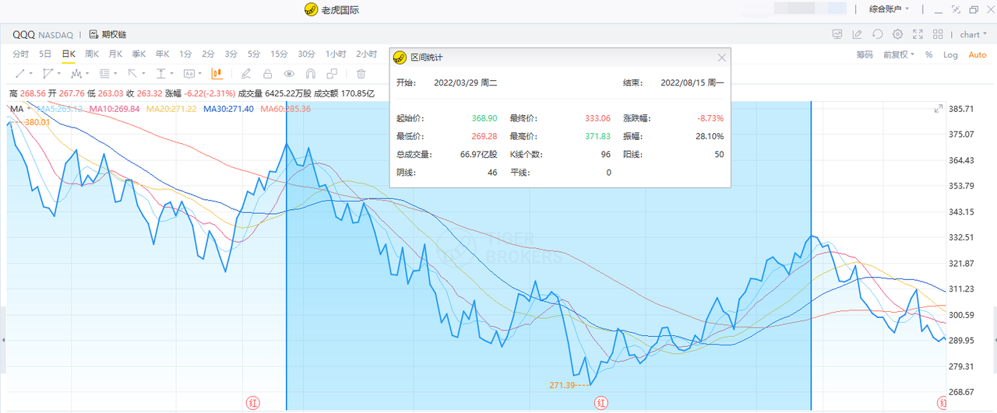Image resolution: width=997 pixels, height=413 pixels.
Task: Open the 前复权 price adjustment dropdown
Action: 899,54
